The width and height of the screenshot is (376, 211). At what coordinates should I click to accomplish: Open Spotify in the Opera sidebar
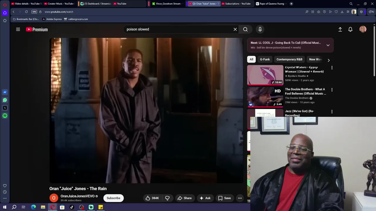tap(5, 116)
